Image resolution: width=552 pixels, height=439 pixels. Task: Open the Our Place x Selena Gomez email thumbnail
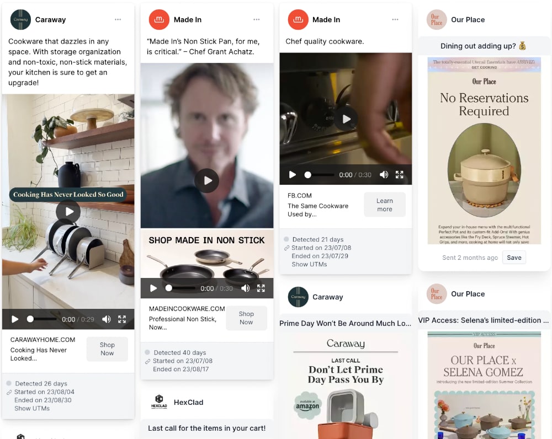tap(484, 385)
